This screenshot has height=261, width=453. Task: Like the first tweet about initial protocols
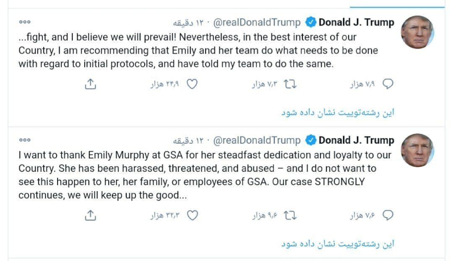(x=192, y=84)
